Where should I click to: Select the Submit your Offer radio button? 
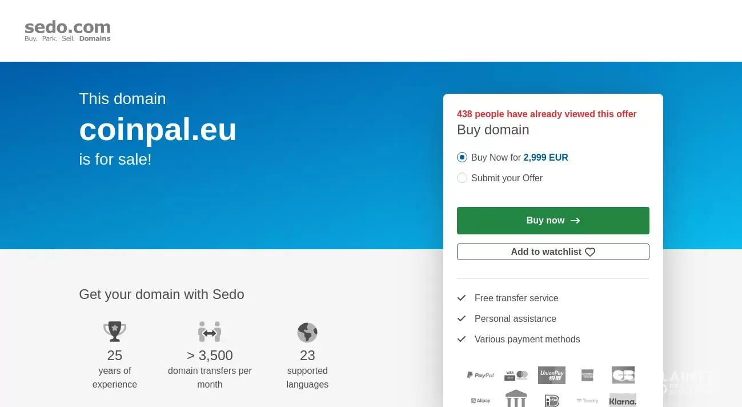click(x=462, y=178)
